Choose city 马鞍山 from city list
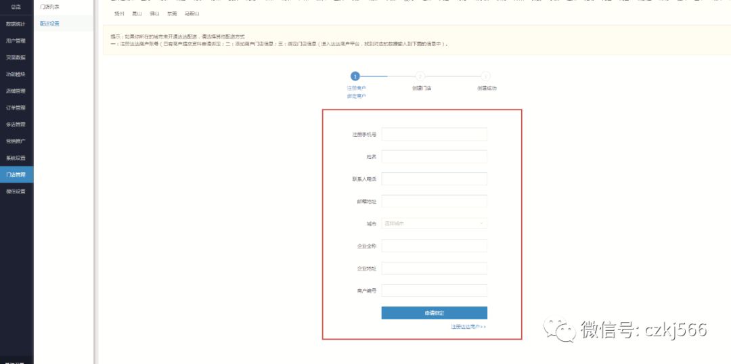731x364 pixels. pos(192,14)
